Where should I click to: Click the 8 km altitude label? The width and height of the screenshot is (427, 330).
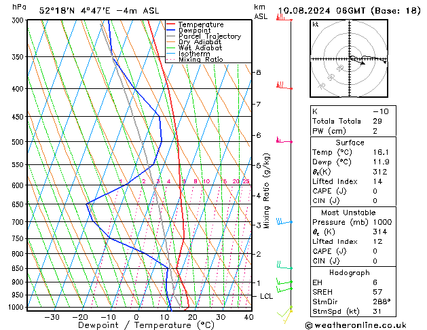coord(259,72)
